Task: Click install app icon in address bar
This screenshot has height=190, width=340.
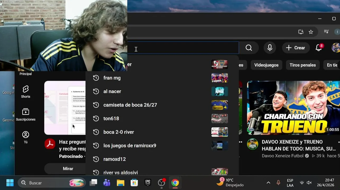Action: [x=301, y=32]
